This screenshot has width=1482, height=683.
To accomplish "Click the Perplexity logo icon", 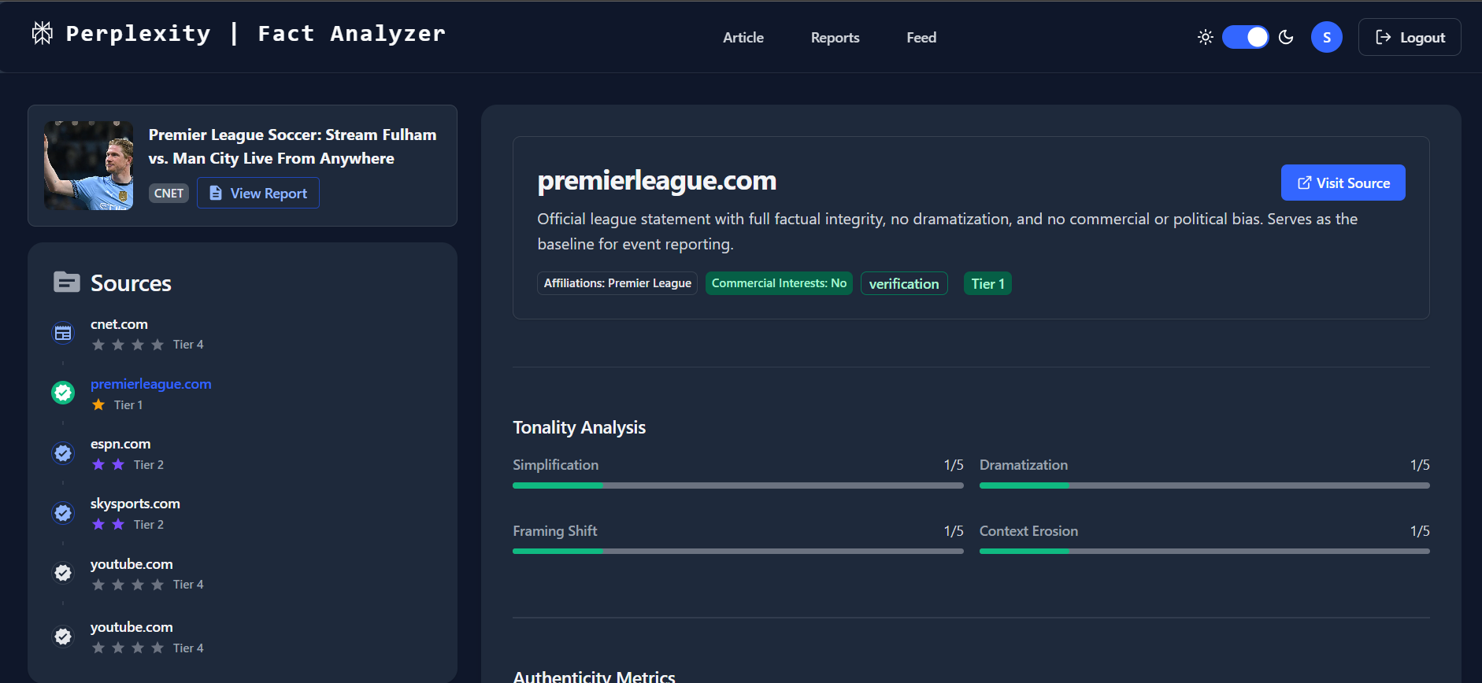I will click(x=43, y=33).
